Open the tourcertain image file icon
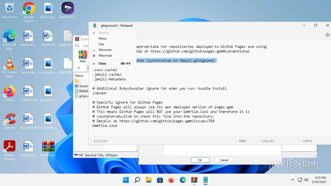The image size is (331, 186). pyautogui.click(x=48, y=121)
